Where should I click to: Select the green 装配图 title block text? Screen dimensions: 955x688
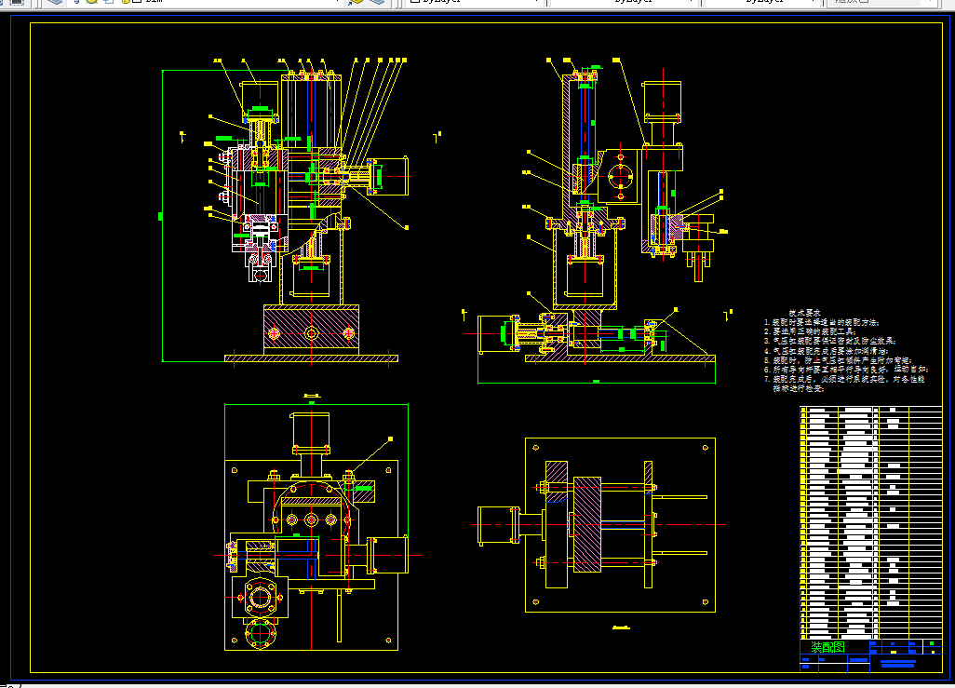(827, 647)
